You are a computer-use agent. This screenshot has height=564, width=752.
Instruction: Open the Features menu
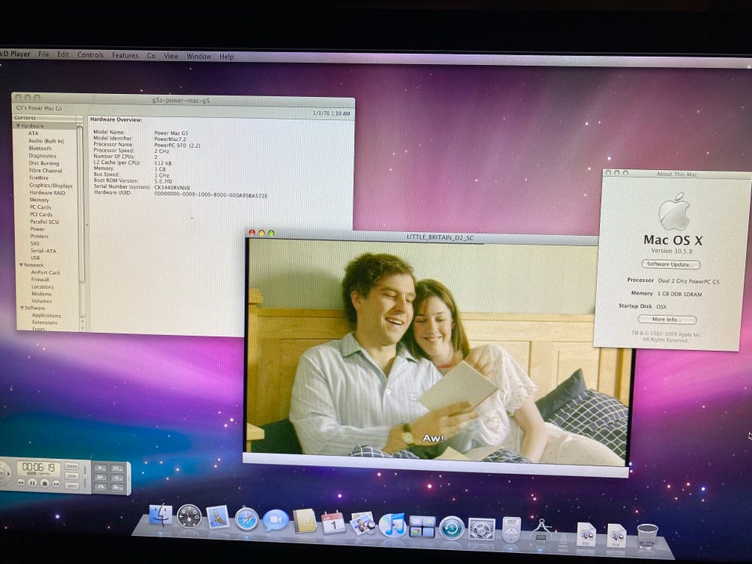125,55
